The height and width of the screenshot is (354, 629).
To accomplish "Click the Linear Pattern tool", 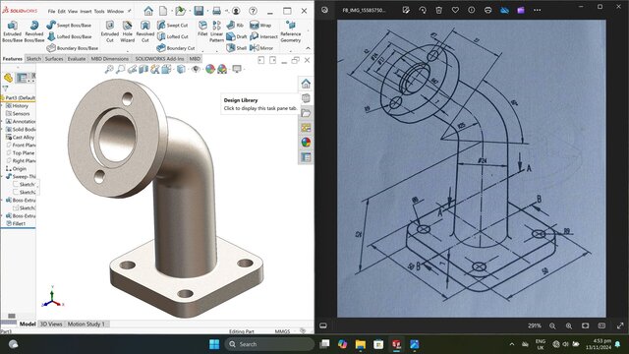I will pos(216,31).
